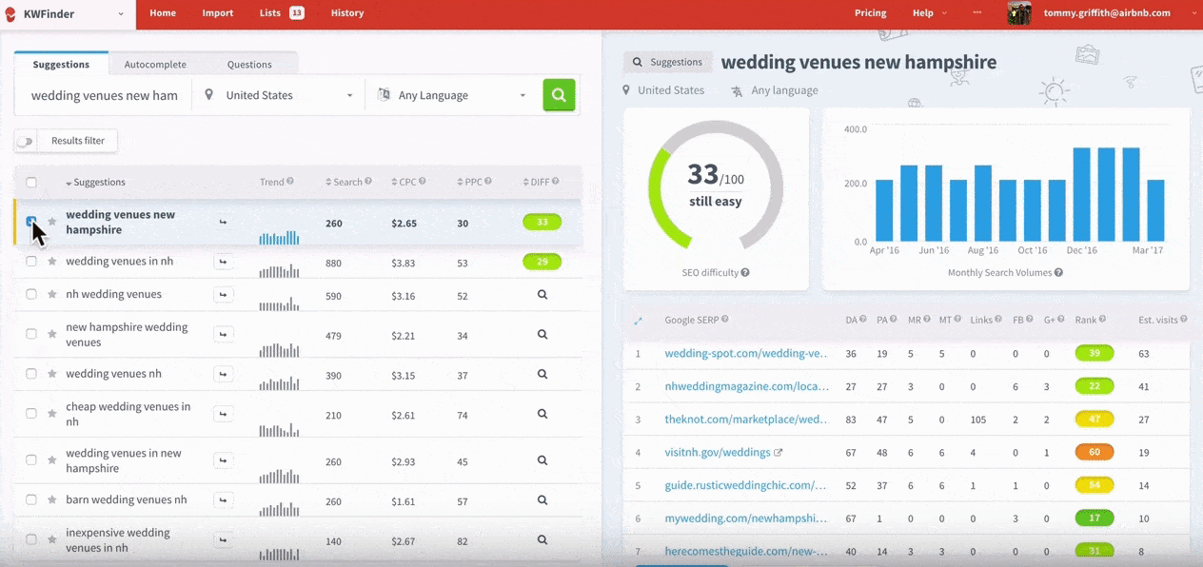Click the Dec '16 search volume bar

(1081, 194)
